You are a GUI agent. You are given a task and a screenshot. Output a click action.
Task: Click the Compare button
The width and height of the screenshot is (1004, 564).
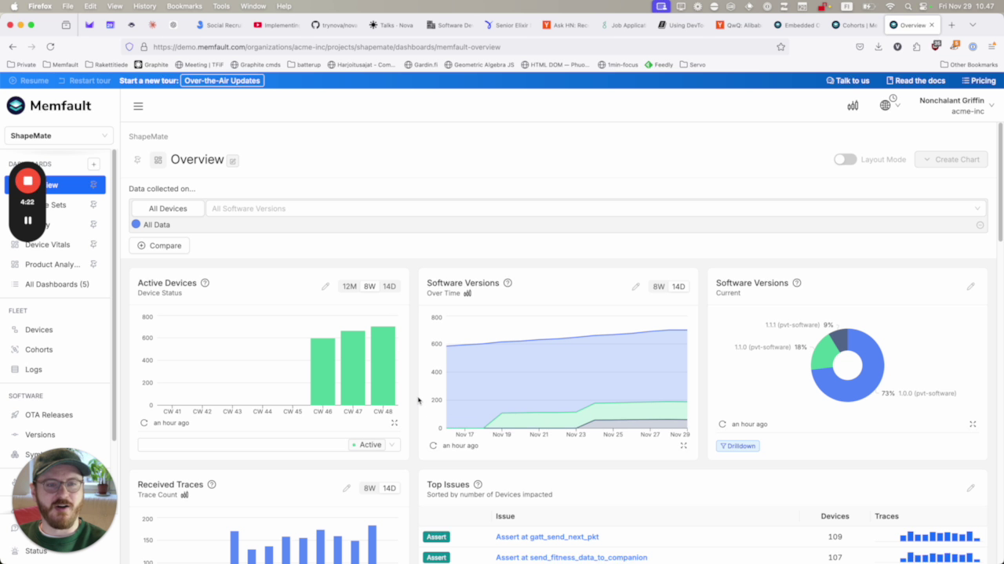[x=159, y=246]
